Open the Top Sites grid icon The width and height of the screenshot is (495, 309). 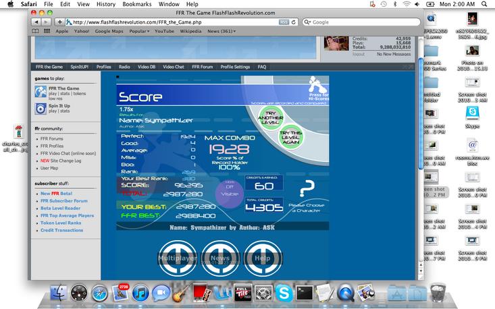click(47, 31)
